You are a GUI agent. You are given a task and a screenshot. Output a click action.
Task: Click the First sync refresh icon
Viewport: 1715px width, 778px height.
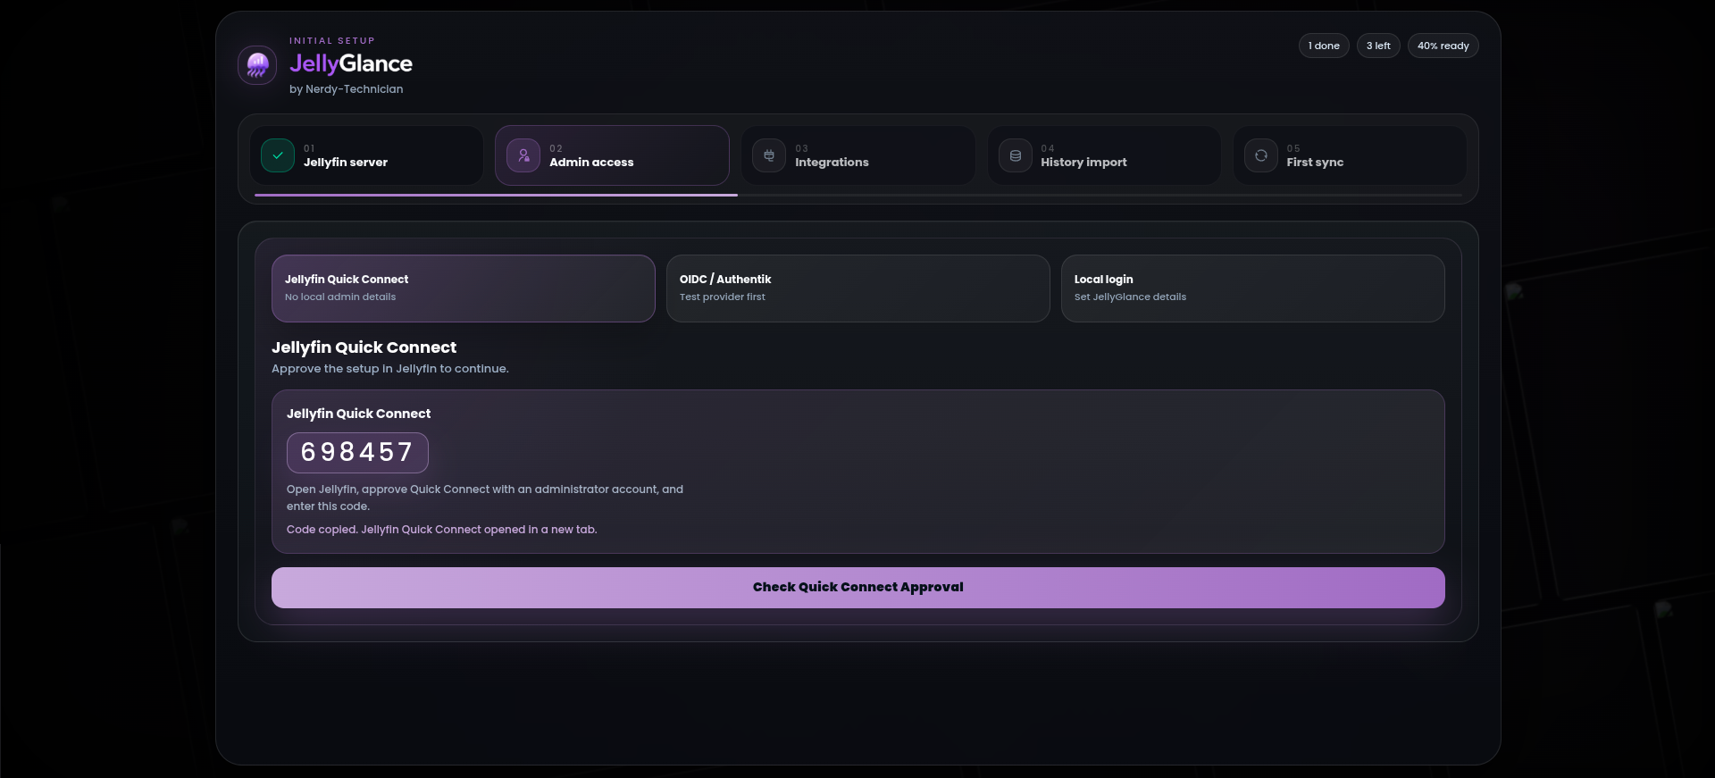(1261, 155)
